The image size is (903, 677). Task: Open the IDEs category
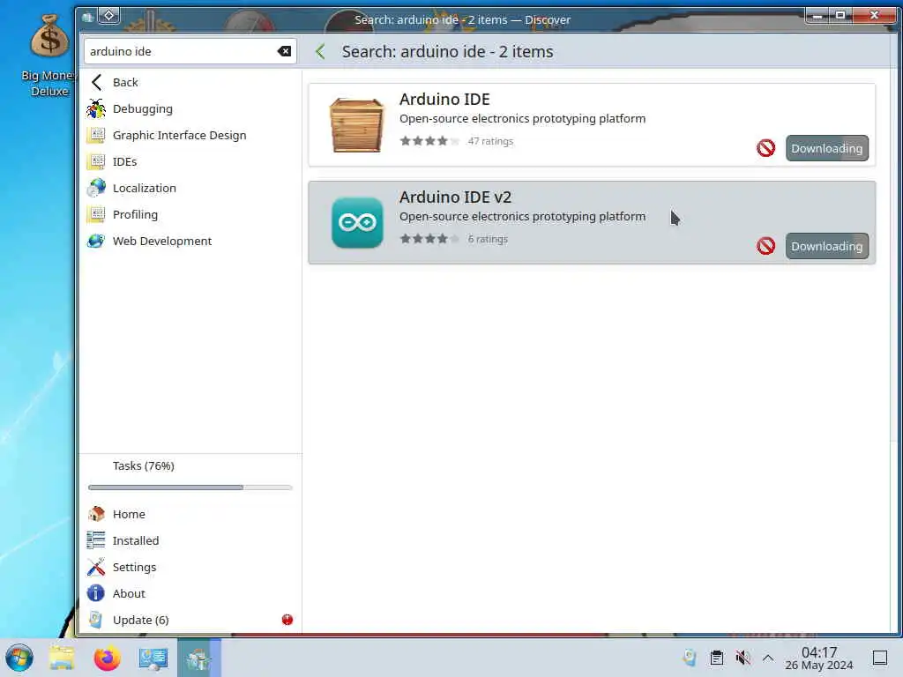[190, 162]
